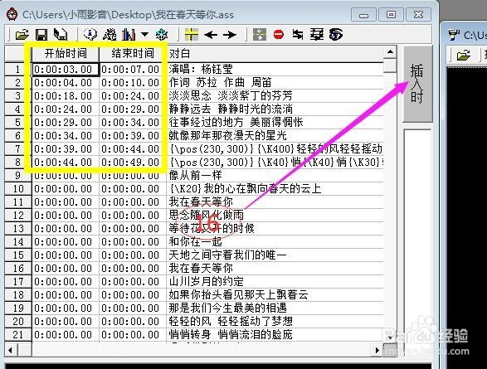Open a subtitle file with the folder icon
Viewport: 487px width, 369px height.
coord(22,35)
